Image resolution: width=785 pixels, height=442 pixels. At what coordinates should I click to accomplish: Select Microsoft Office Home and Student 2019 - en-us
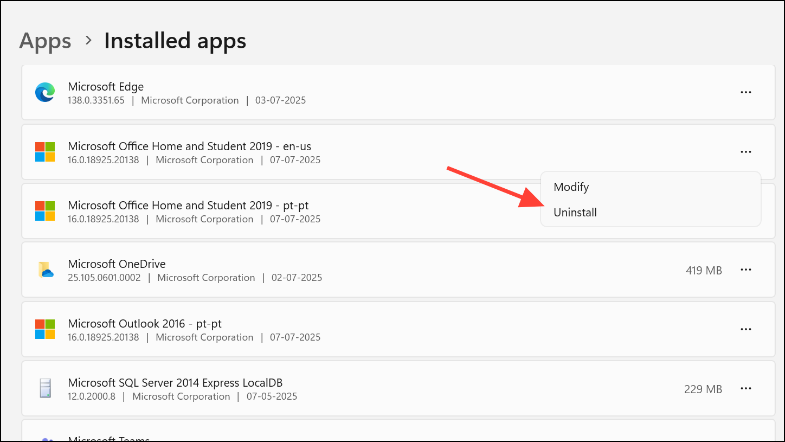coord(190,146)
